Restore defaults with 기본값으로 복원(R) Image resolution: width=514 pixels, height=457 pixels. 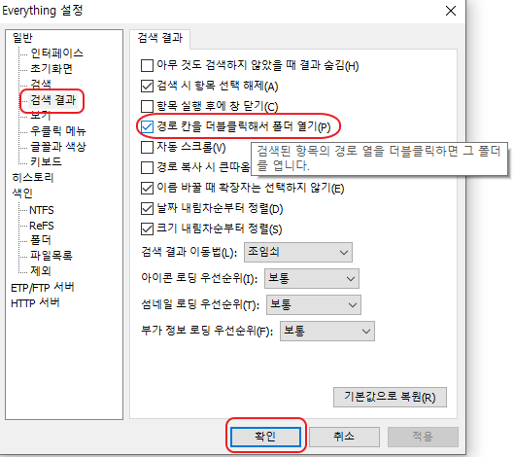coord(390,398)
